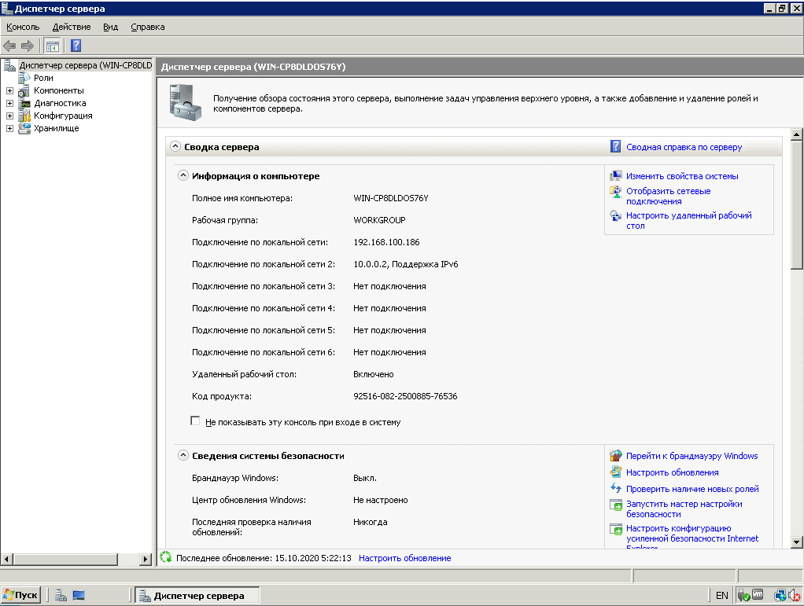Click icon beside Настроить обновления
Viewport: 804px width, 606px height.
click(x=615, y=472)
